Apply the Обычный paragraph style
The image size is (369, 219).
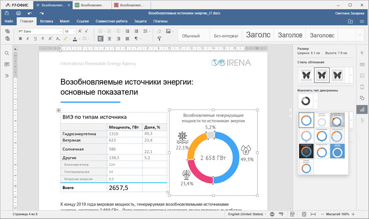coord(191,35)
